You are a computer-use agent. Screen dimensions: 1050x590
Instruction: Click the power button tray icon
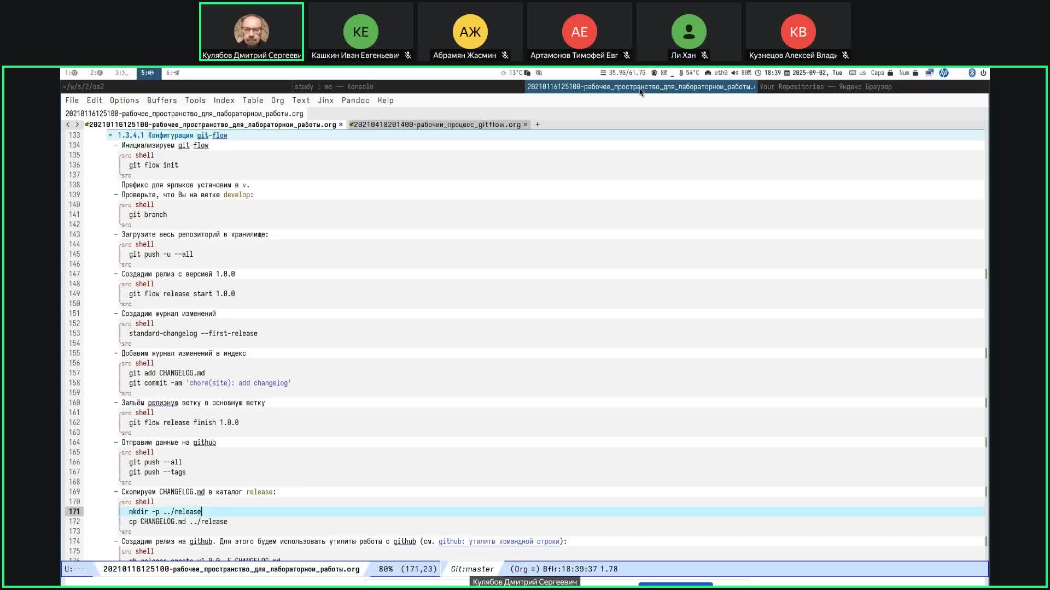(x=983, y=73)
